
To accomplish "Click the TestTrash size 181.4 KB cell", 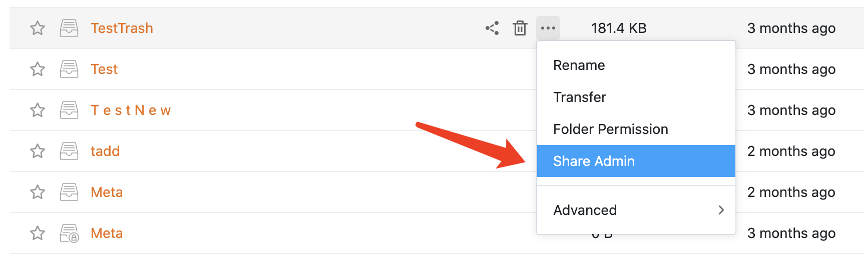I will pyautogui.click(x=618, y=28).
